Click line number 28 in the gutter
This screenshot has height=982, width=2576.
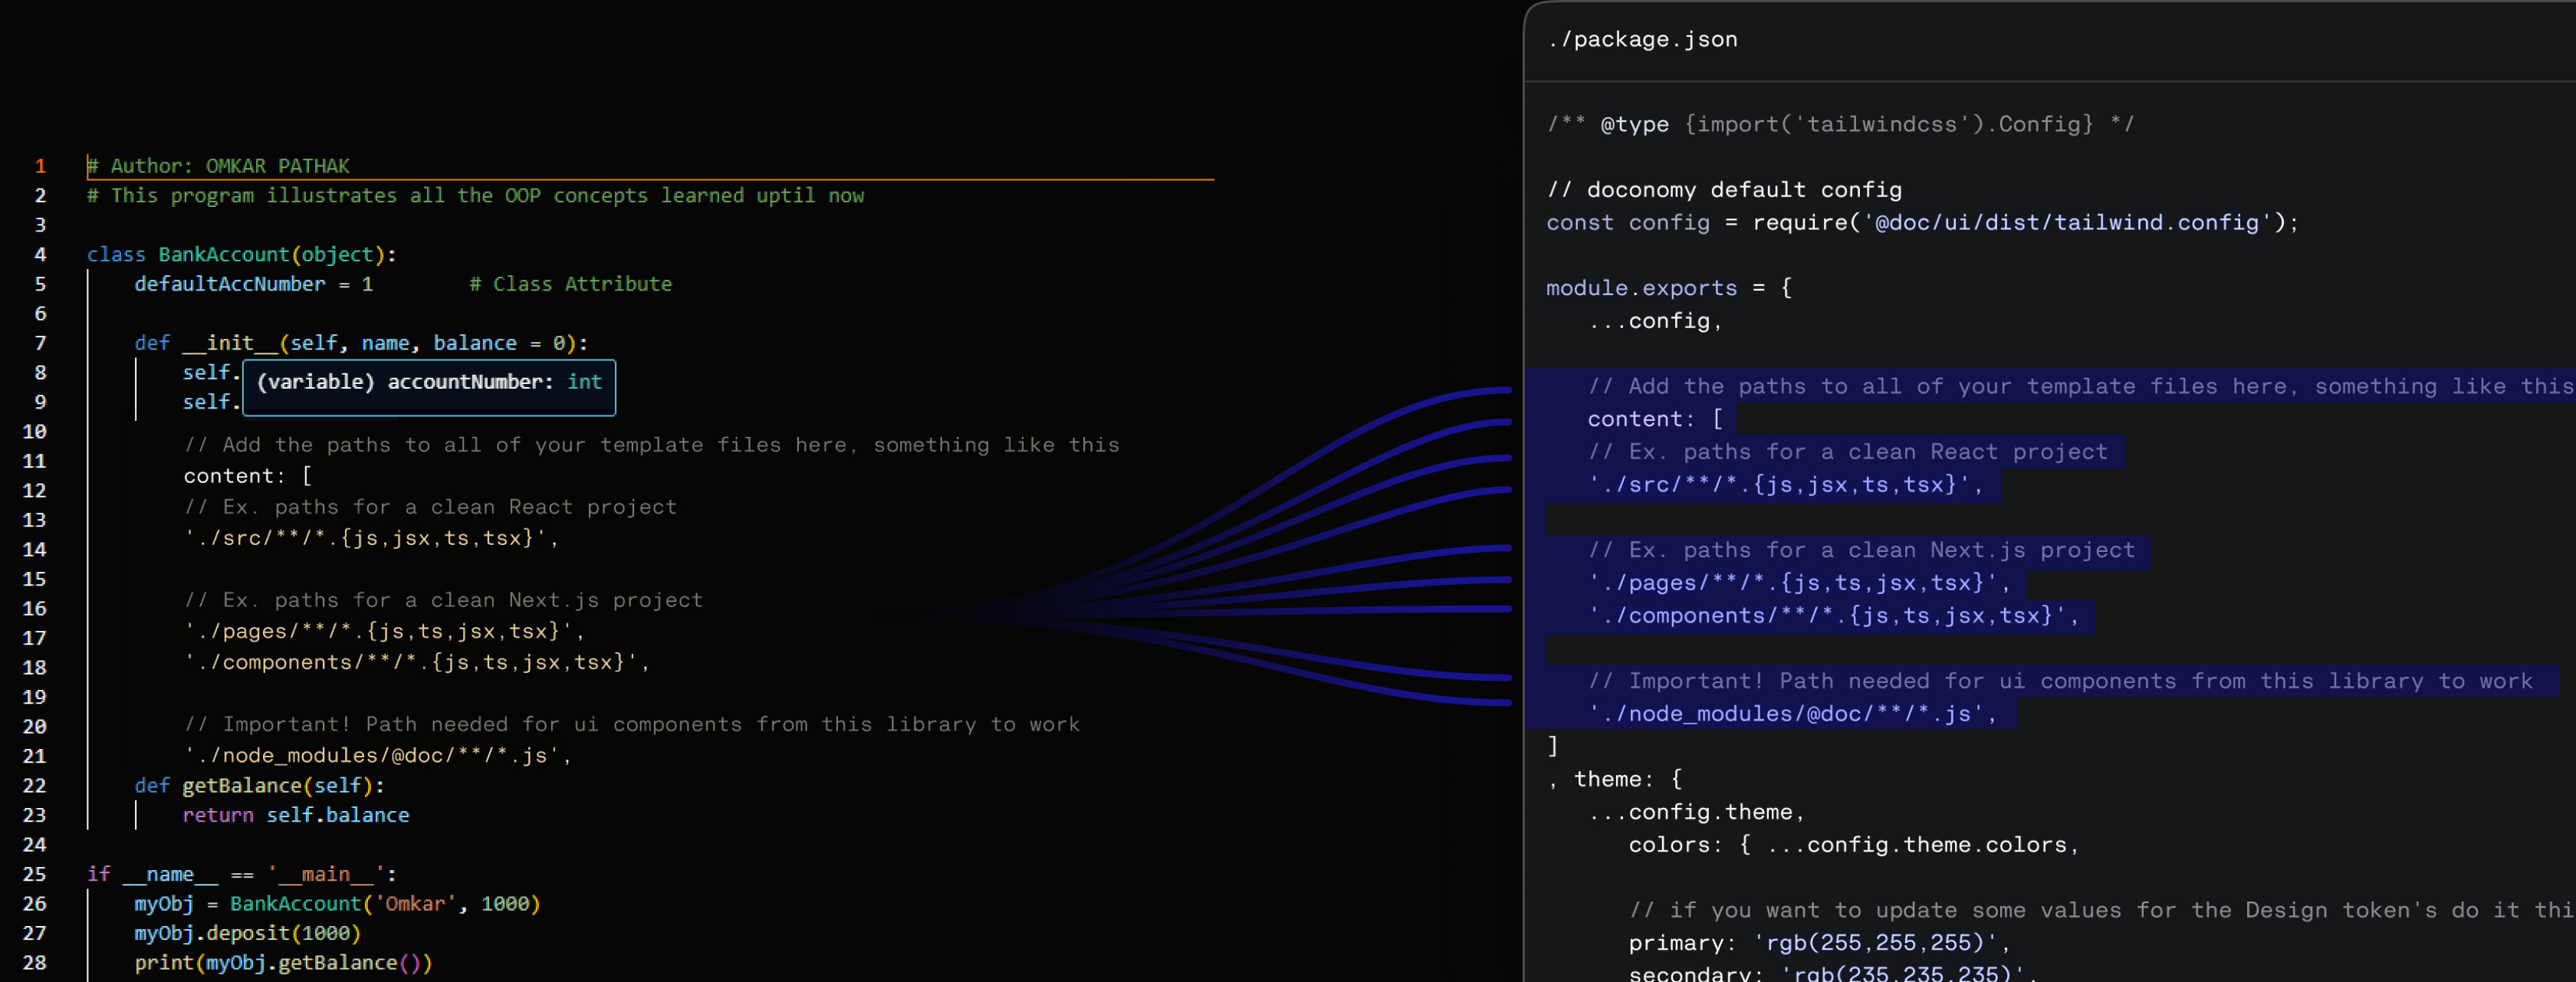tap(35, 963)
